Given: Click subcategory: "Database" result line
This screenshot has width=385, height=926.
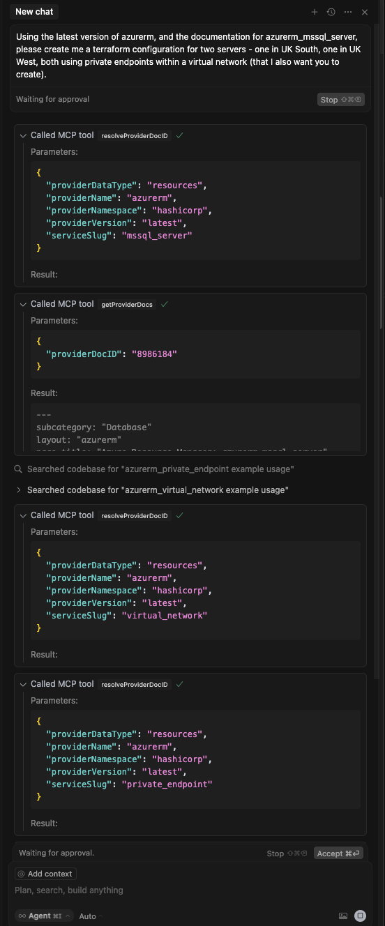Looking at the screenshot, I should 93,427.
